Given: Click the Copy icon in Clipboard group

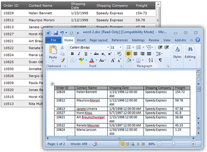Looking at the screenshot, I should coord(62,54).
